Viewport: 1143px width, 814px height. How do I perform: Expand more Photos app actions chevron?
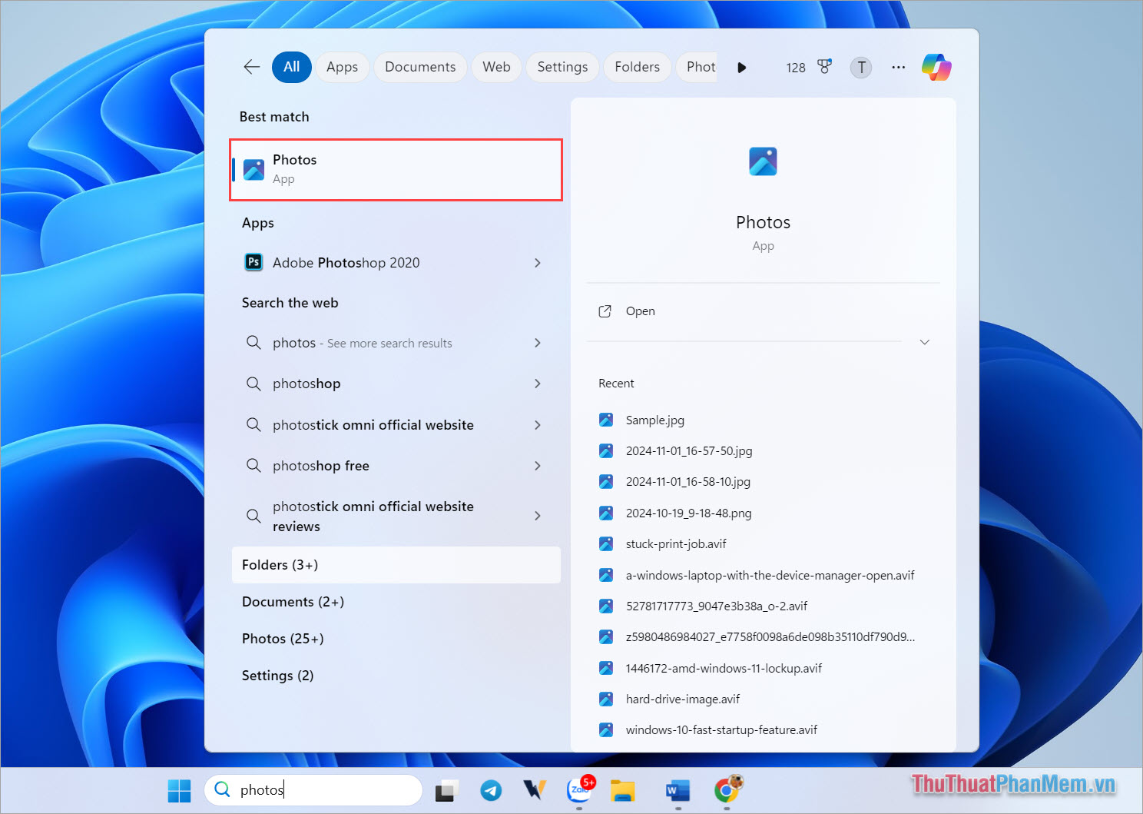pyautogui.click(x=924, y=342)
